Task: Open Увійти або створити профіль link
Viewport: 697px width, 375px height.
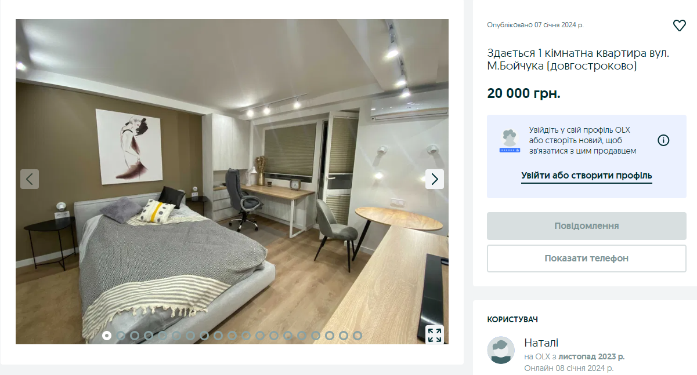Action: [x=587, y=176]
